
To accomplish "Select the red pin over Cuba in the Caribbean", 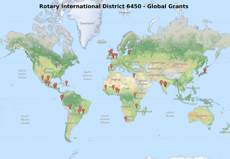I will click(x=67, y=83).
